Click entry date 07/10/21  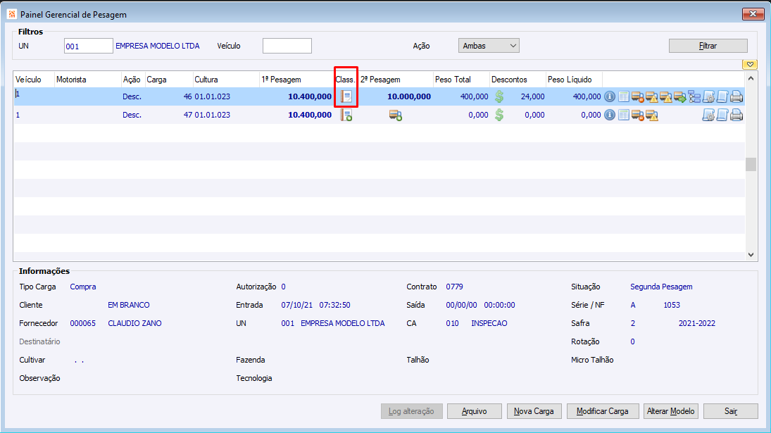coord(296,306)
